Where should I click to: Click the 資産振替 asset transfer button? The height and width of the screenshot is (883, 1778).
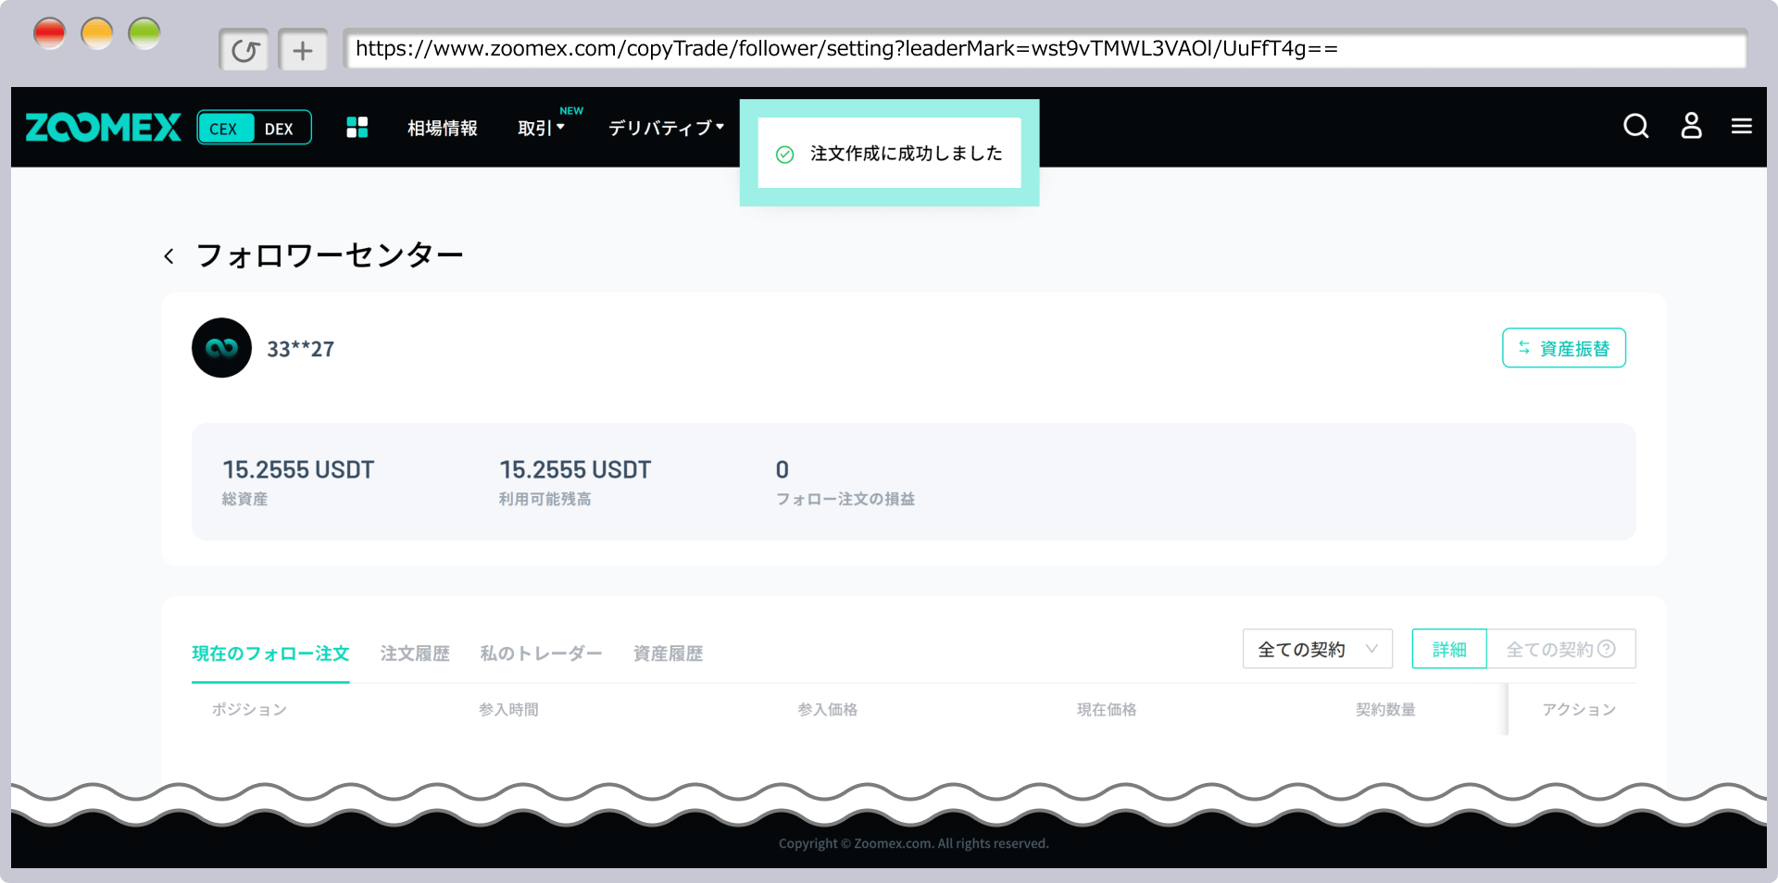(x=1563, y=348)
